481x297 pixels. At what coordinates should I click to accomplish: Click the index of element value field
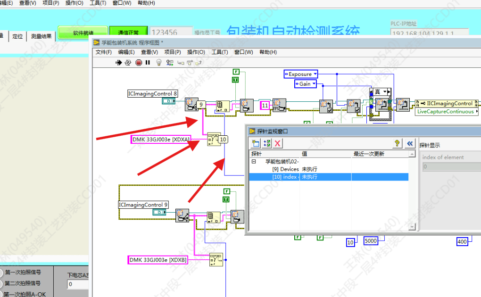(452, 166)
